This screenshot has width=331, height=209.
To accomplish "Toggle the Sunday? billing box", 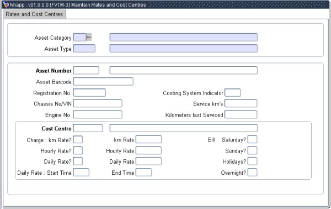I will coord(253,150).
